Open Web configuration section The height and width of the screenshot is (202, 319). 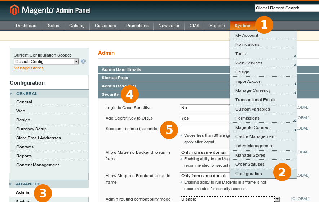point(49,111)
